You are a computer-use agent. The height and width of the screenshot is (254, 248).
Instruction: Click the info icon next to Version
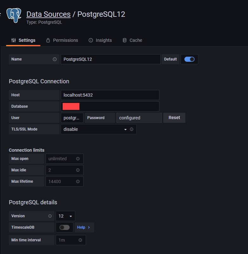50,216
